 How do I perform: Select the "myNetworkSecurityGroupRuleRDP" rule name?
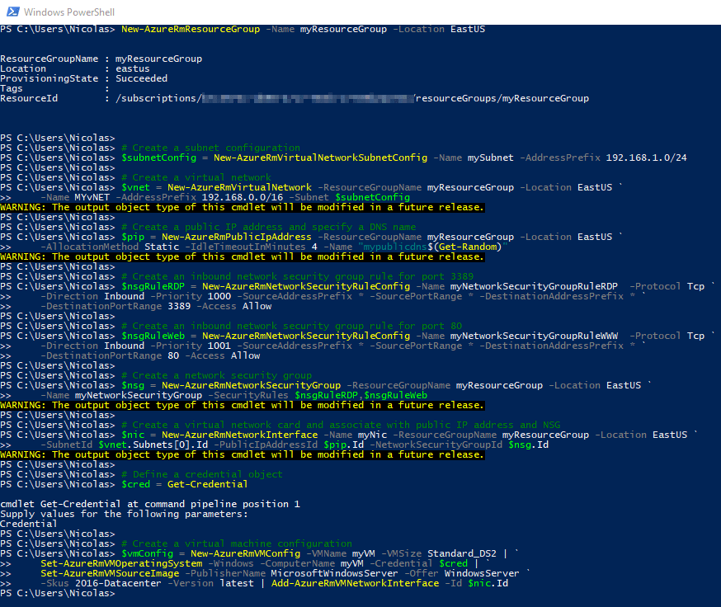point(534,286)
